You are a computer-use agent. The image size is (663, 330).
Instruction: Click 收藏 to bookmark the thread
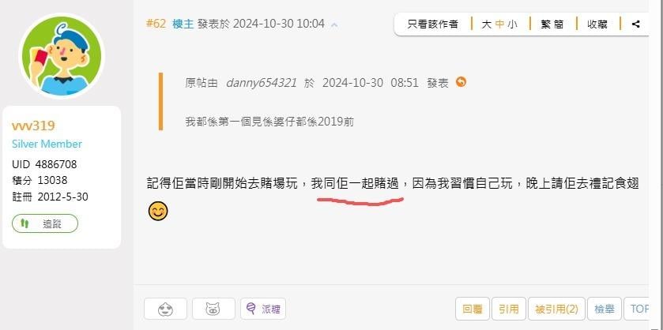coord(597,24)
